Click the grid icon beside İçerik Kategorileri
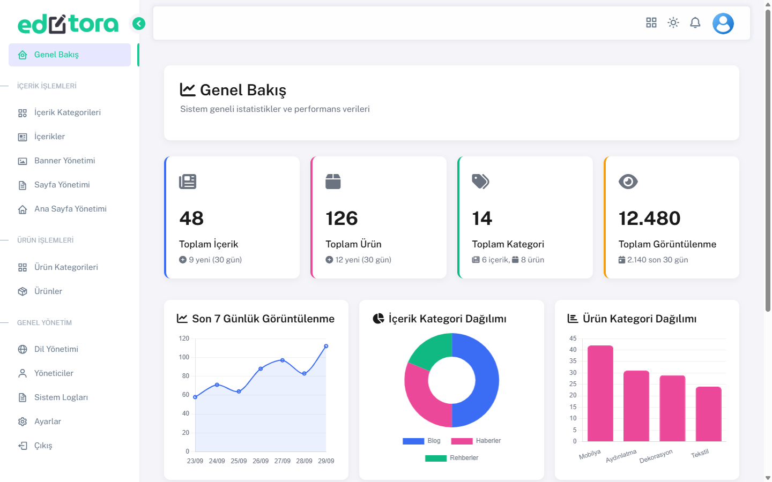 tap(23, 113)
